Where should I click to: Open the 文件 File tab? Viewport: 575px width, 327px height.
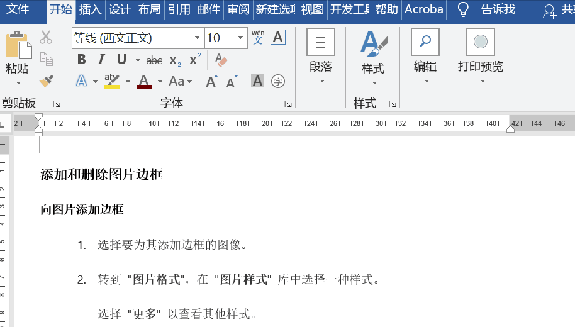pos(18,9)
